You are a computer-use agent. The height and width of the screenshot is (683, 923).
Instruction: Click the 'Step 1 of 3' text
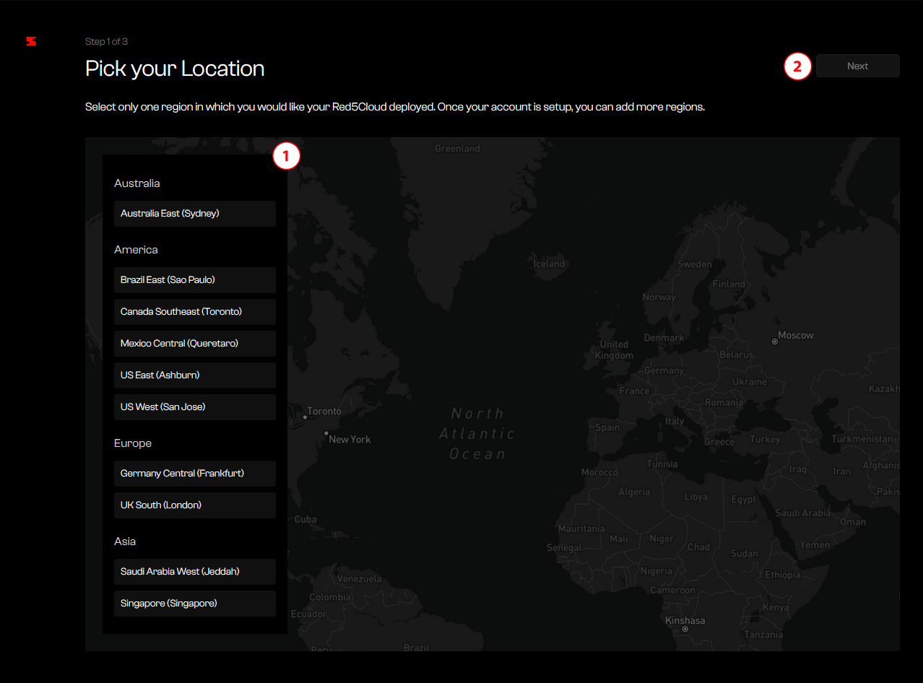point(107,42)
